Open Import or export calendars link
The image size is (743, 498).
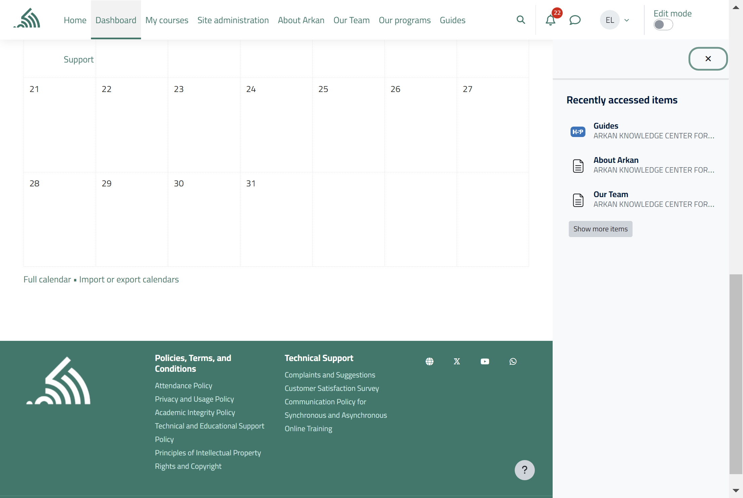coord(129,279)
